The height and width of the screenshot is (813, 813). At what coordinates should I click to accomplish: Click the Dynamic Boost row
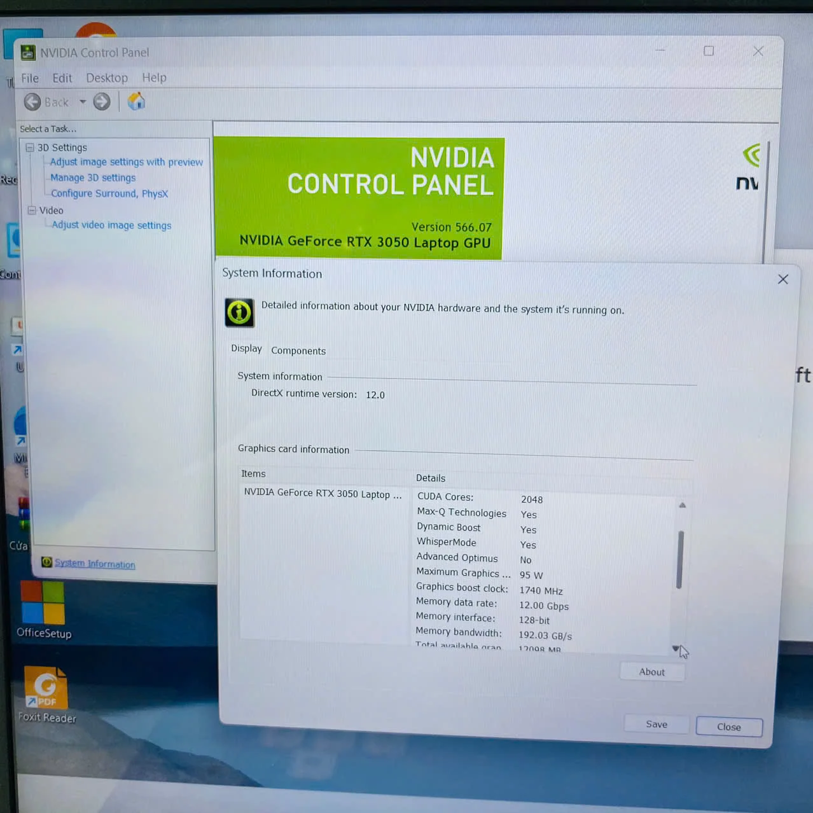(x=476, y=528)
